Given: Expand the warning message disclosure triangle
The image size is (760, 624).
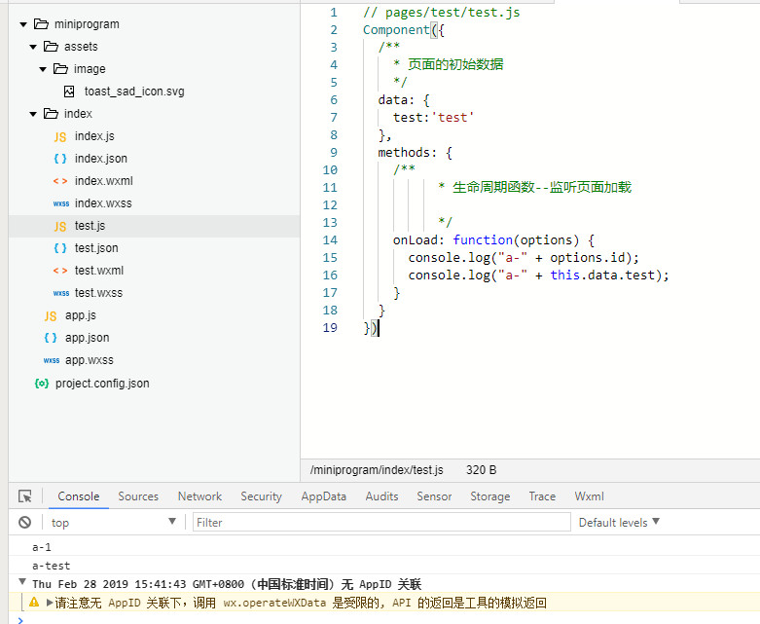Looking at the screenshot, I should click(x=50, y=603).
